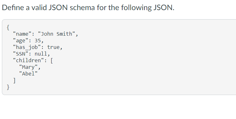Click the number 35 value
The height and width of the screenshot is (119, 236).
click(x=38, y=40)
